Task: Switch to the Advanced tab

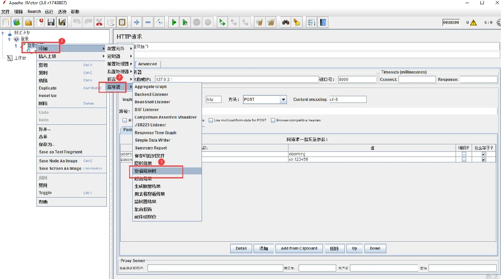Action: pos(148,64)
